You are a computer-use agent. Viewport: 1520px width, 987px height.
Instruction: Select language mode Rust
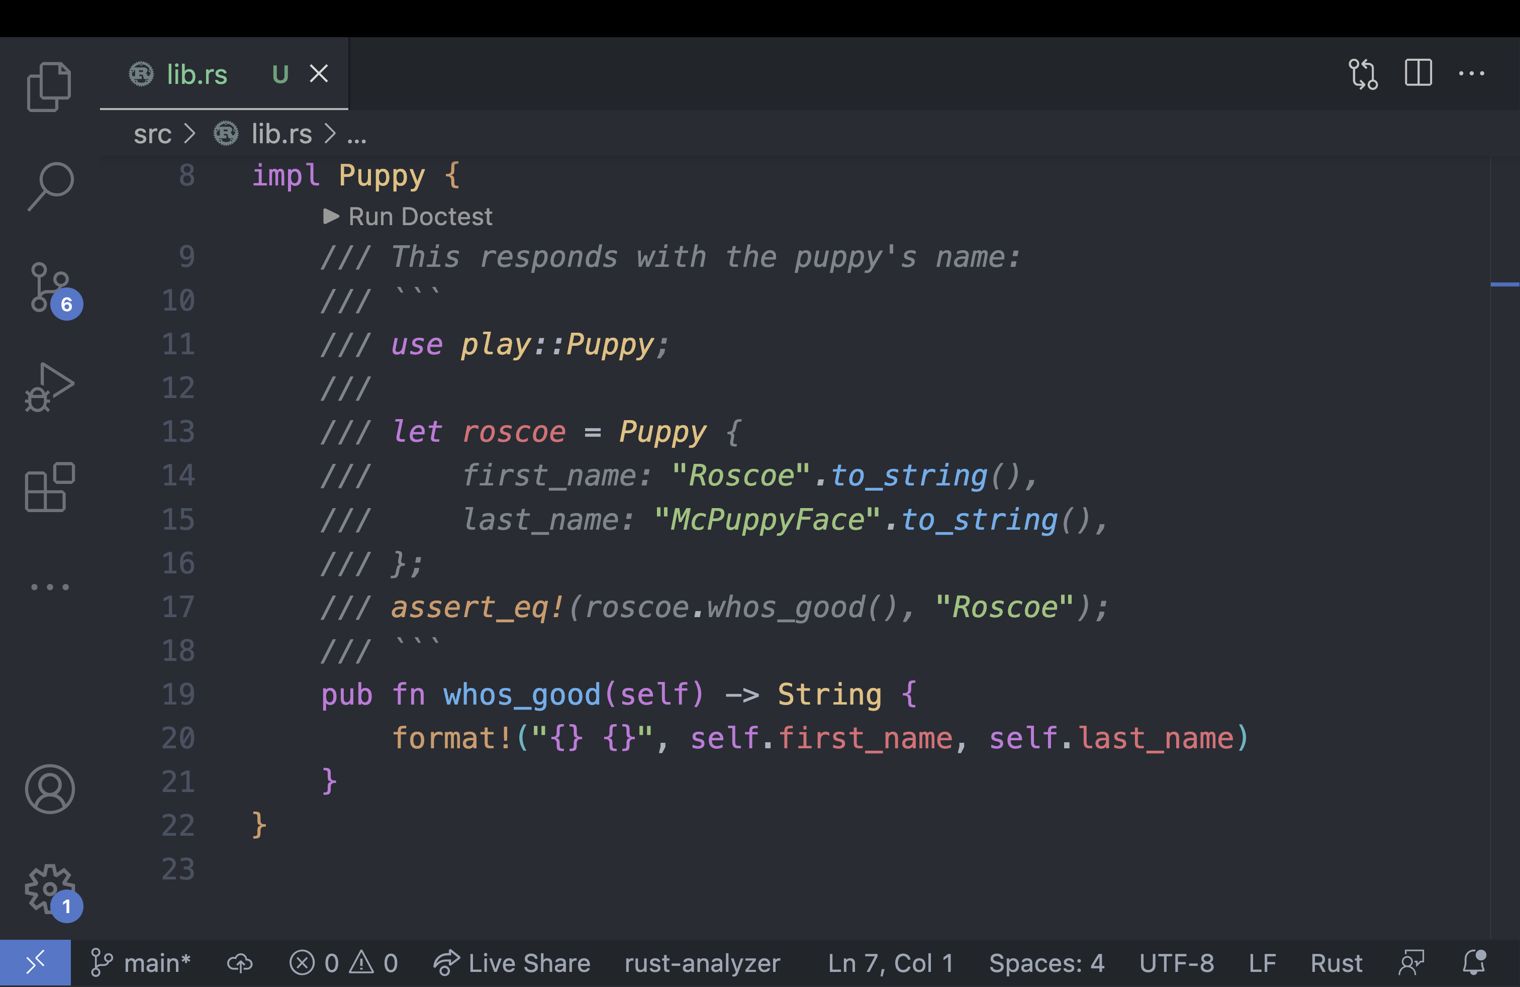coord(1336,963)
